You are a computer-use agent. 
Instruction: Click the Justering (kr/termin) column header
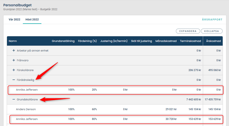pyautogui.click(x=114, y=41)
